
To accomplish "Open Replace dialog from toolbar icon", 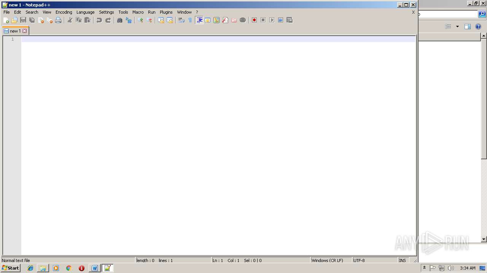I will [129, 20].
